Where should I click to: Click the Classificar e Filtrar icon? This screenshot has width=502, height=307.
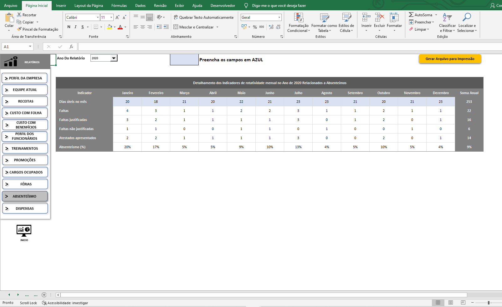coord(447,17)
